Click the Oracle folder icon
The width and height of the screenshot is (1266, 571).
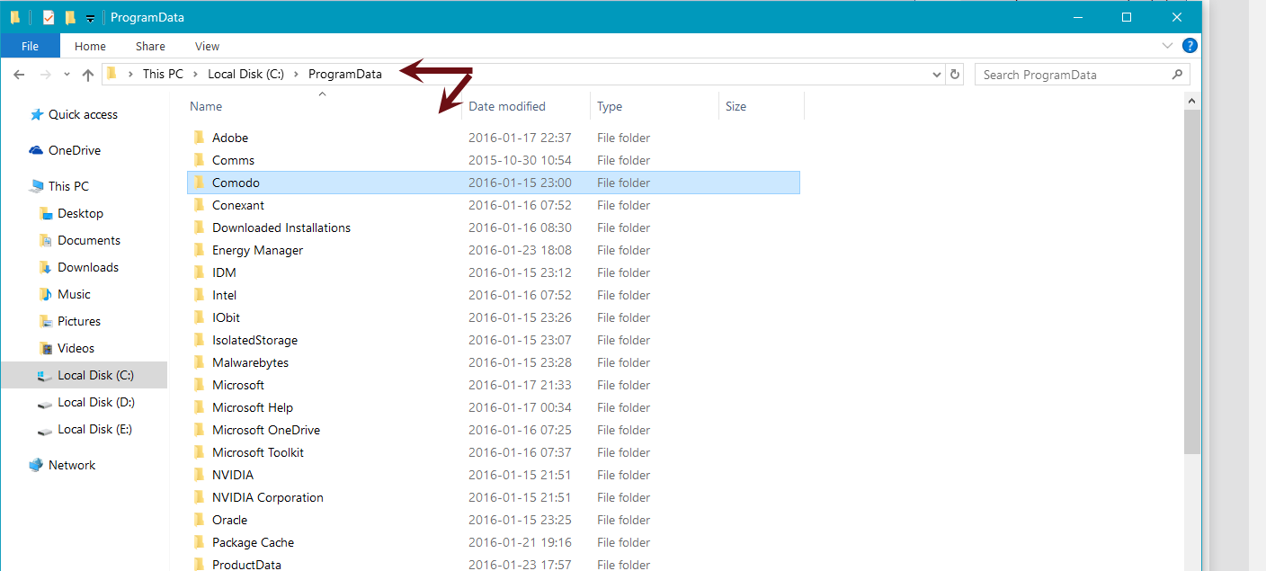tap(200, 520)
